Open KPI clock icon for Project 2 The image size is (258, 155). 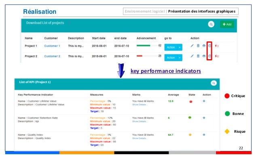click(x=209, y=56)
